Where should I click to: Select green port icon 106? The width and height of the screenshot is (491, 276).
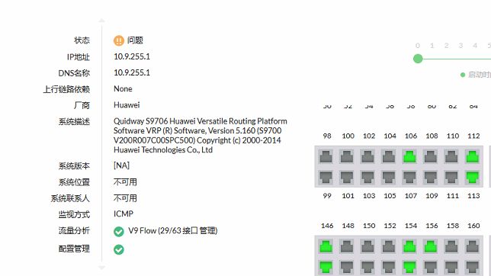pos(409,156)
